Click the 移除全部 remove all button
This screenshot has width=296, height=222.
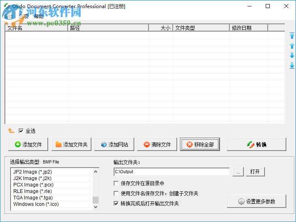[200, 145]
